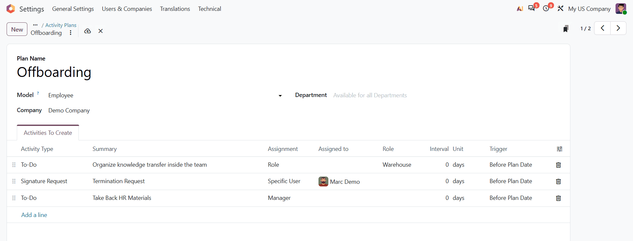Click the Warehouse role cell

pos(397,165)
